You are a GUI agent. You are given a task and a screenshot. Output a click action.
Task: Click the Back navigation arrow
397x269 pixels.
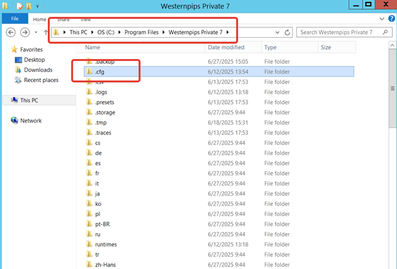[10, 32]
